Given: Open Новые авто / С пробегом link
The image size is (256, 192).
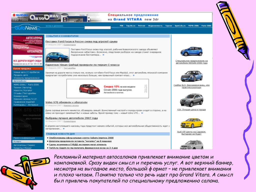Looking at the screenshot, I should point(26,72).
